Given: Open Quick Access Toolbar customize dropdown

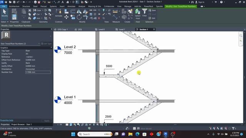Looking at the screenshot, I should [91, 2].
